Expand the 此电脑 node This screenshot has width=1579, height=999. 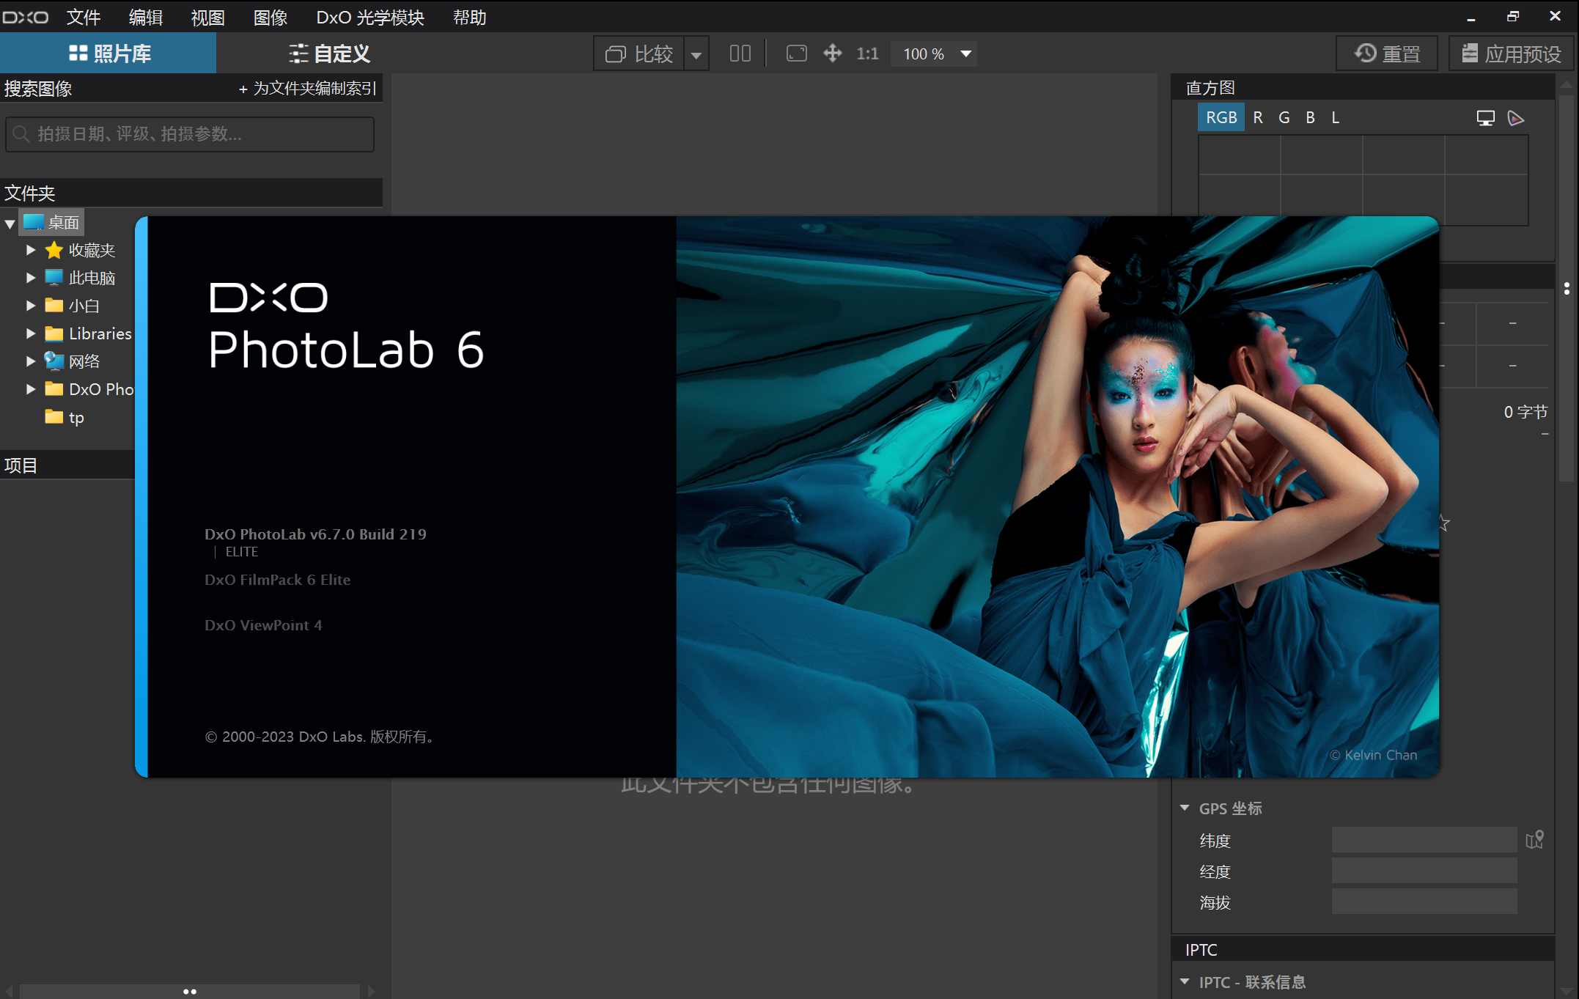[x=31, y=278]
